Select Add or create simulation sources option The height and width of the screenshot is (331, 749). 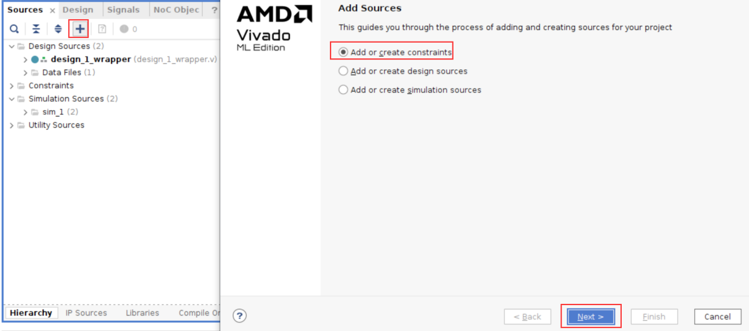pyautogui.click(x=409, y=90)
